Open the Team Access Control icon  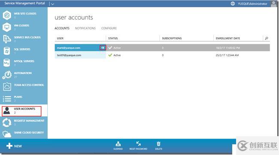[x=7, y=86]
